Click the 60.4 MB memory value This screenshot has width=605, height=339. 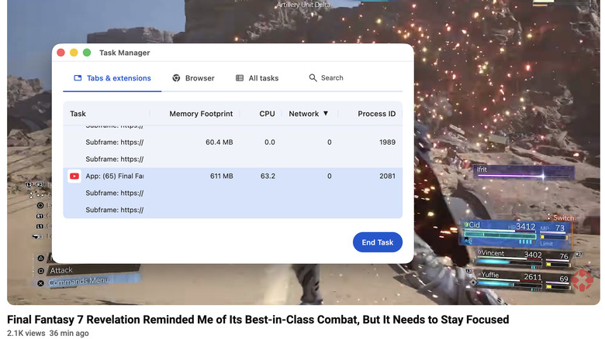pyautogui.click(x=220, y=142)
